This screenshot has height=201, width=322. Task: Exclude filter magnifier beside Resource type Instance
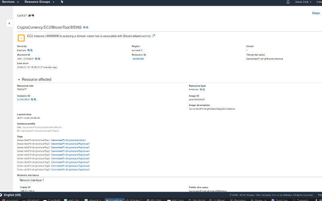pos(204,89)
